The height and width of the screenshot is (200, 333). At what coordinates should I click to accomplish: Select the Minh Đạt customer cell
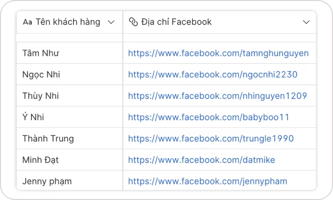pyautogui.click(x=70, y=160)
